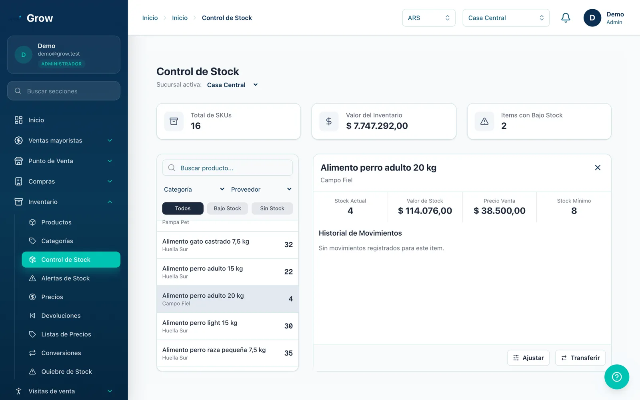Screen dimensions: 640x400
Task: Click the Demo user avatar in header
Action: (x=592, y=18)
